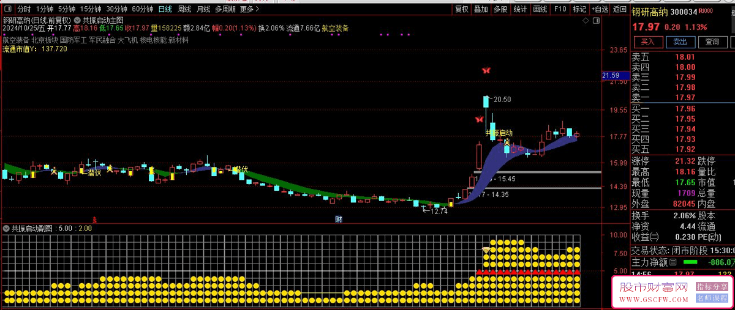This screenshot has height=310, width=735.
Task: Open the 多股 multi-stock view
Action: click(x=500, y=9)
